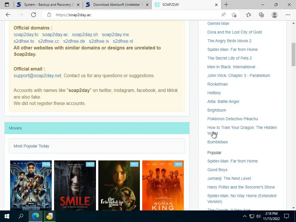Open the soap2day.mx domain link

point(115,35)
